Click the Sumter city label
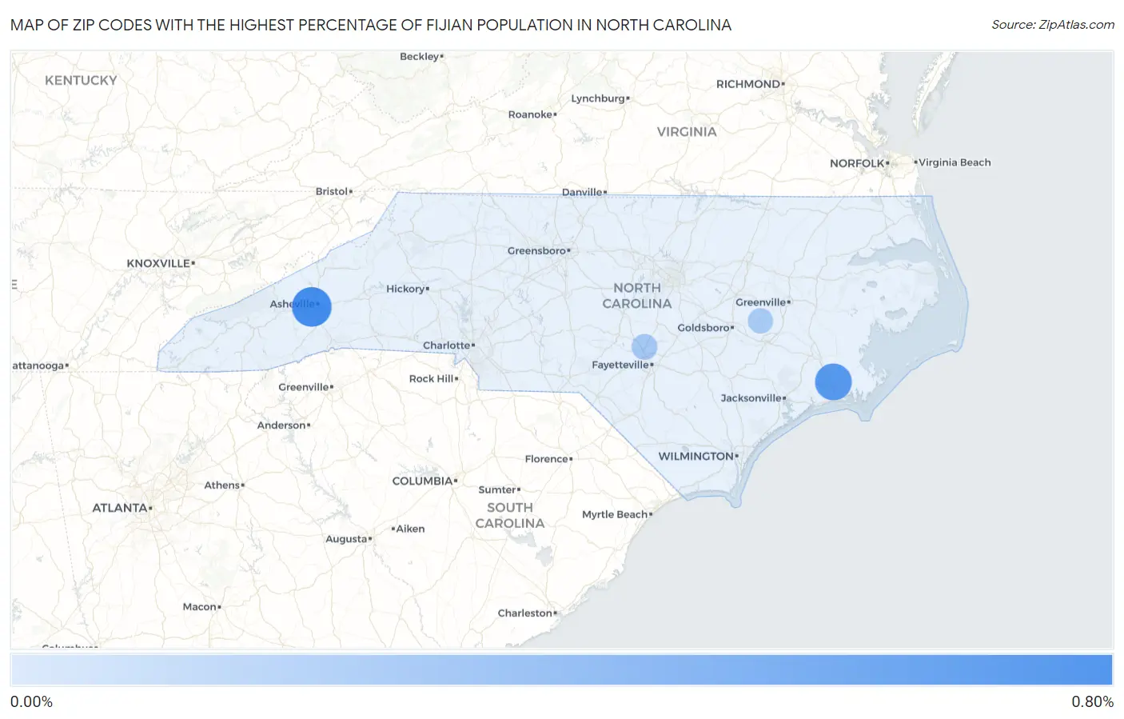The height and width of the screenshot is (719, 1124). coord(497,489)
